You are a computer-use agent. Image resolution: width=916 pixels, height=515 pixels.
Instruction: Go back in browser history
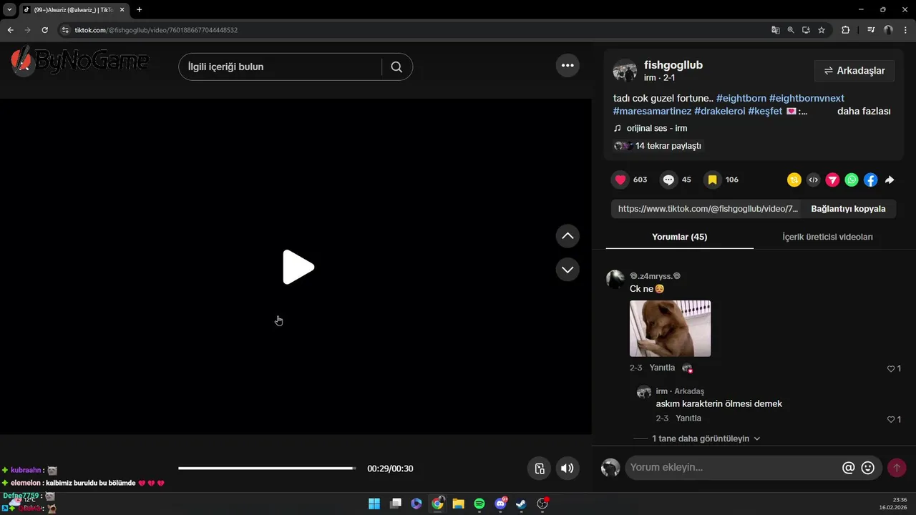[x=10, y=30]
